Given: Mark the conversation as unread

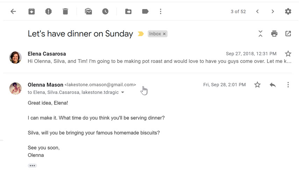Looking at the screenshot, I should coord(88,12).
